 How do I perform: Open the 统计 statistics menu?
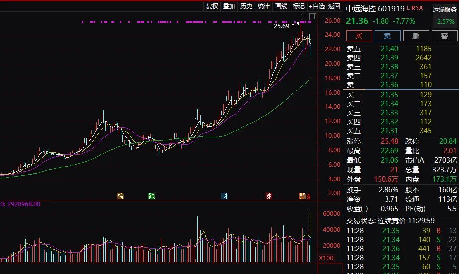point(263,6)
